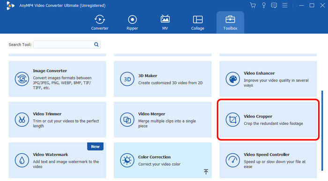The width and height of the screenshot is (328, 181).
Task: Click the Color Correction title
Action: point(154,157)
